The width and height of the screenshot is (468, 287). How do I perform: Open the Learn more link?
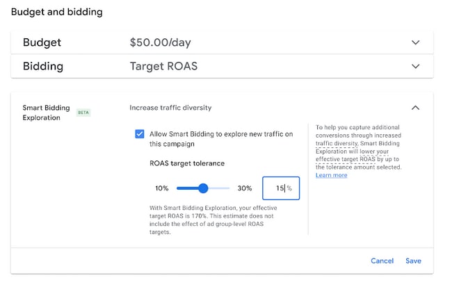(331, 175)
